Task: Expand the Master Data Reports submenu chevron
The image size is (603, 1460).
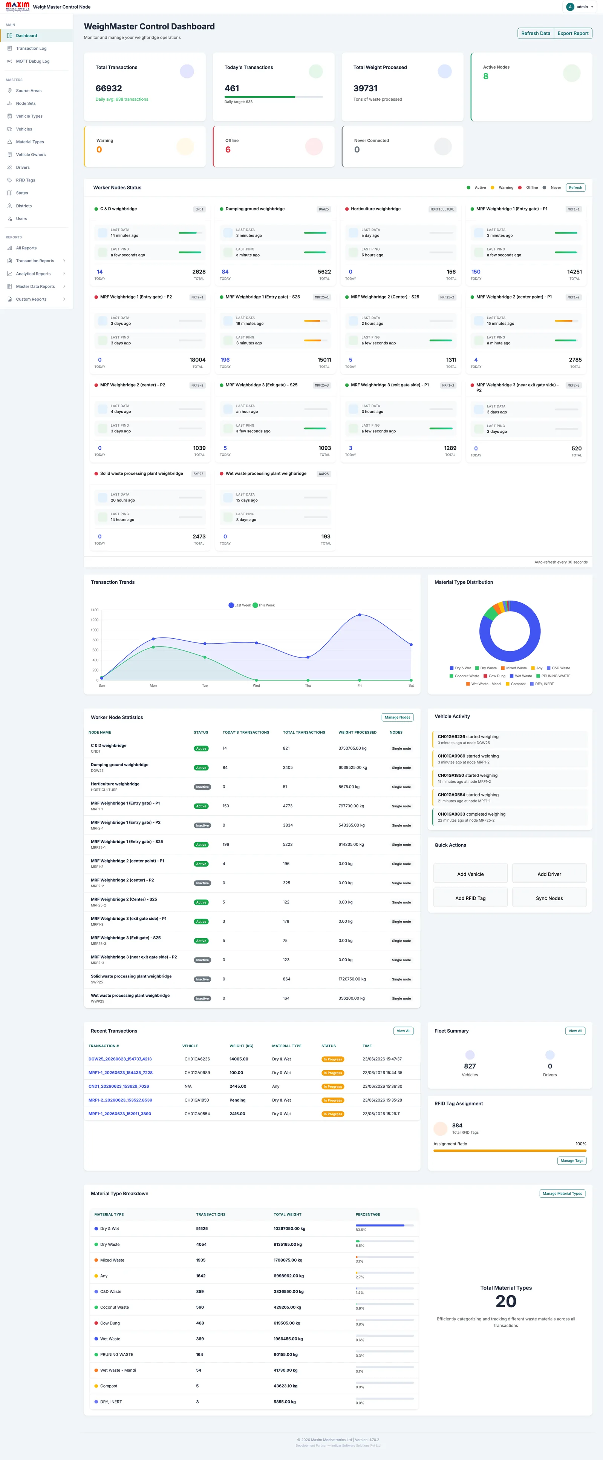Action: click(64, 286)
